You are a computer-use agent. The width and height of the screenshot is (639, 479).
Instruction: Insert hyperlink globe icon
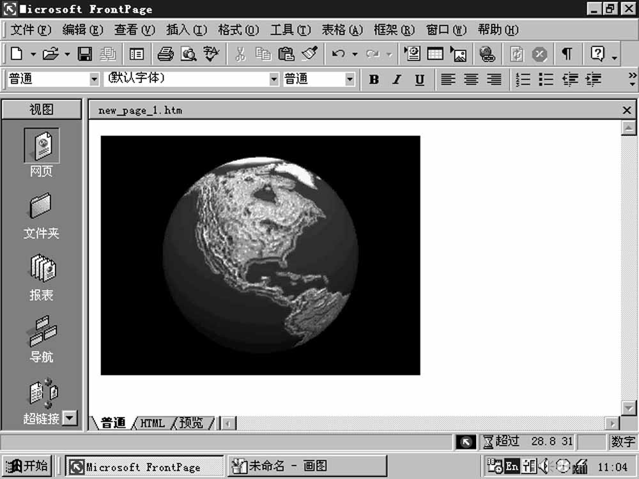pos(487,54)
